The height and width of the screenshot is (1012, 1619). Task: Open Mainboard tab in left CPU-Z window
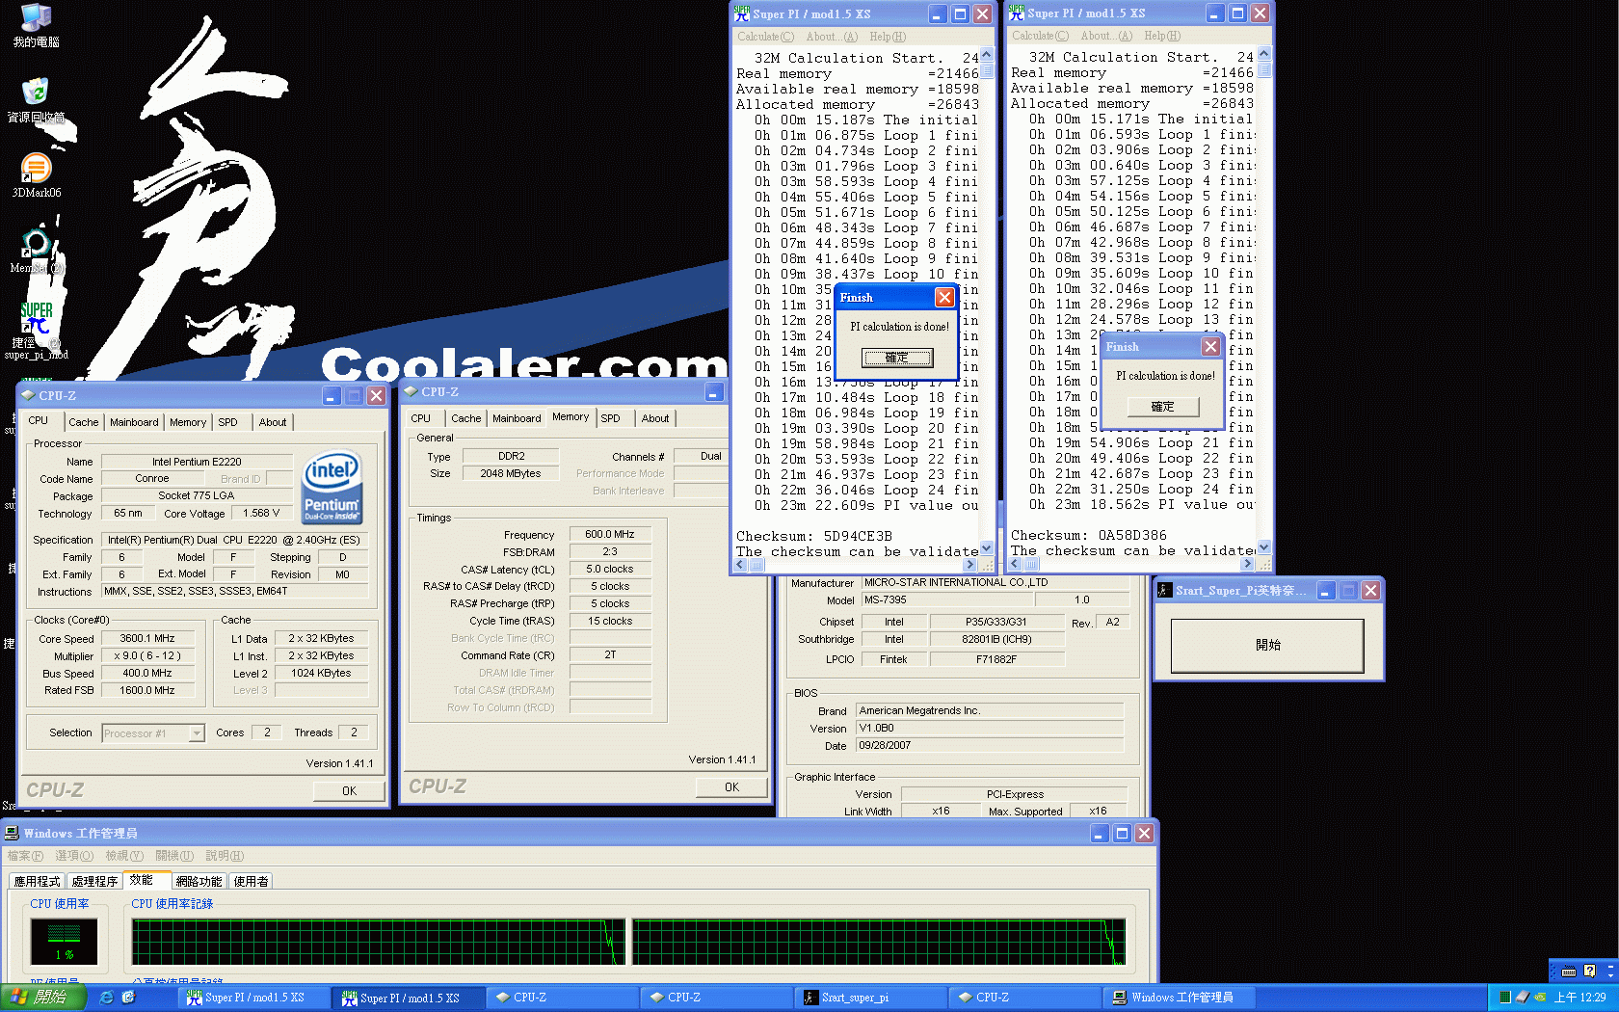click(x=134, y=422)
